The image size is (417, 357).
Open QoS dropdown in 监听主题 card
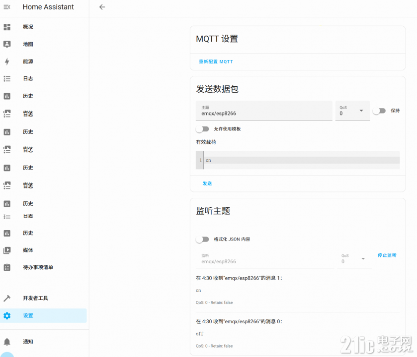coord(354,259)
